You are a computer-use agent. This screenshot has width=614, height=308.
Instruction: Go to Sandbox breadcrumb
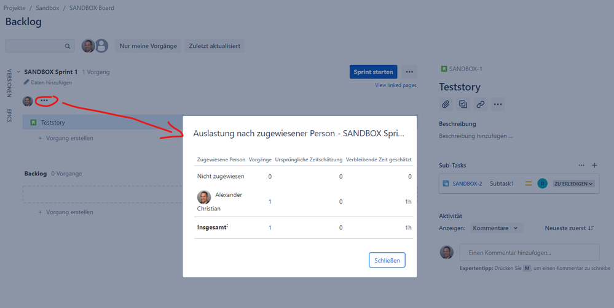(47, 8)
